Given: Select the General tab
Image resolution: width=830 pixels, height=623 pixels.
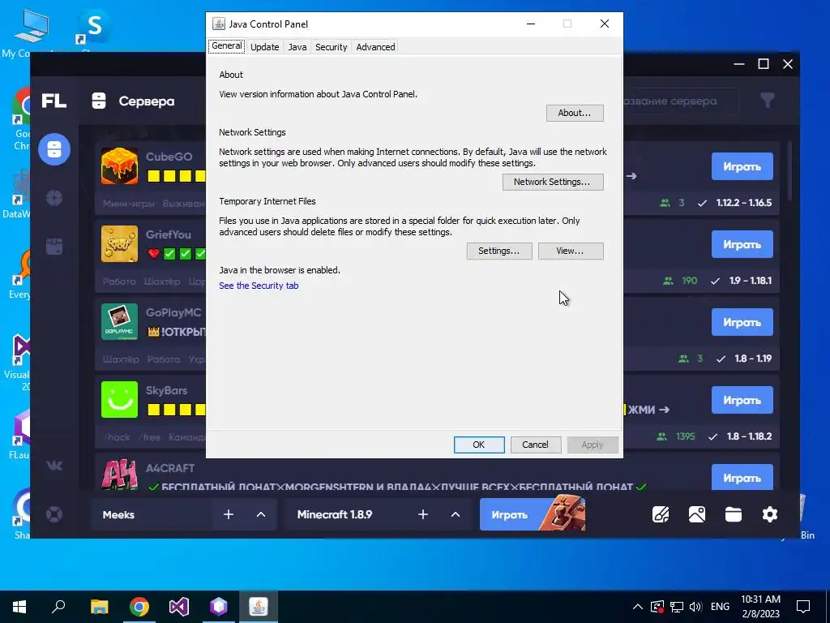Looking at the screenshot, I should pyautogui.click(x=227, y=46).
